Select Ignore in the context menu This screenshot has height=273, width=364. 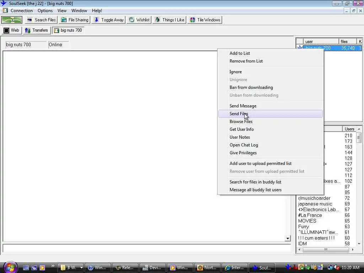[x=271, y=72]
